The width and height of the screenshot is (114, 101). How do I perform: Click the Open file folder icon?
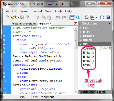pos(15,17)
